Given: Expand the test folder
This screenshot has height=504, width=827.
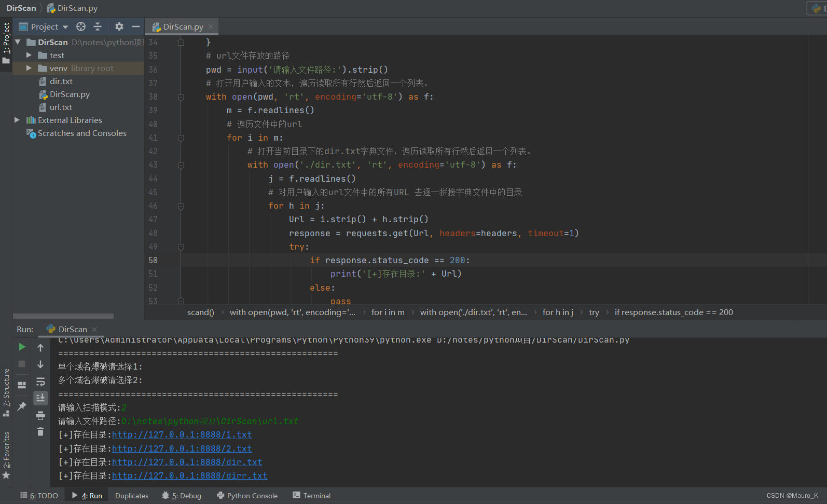Looking at the screenshot, I should (29, 55).
